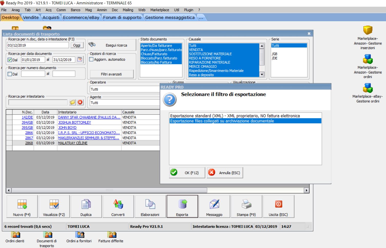386x248 pixels.
Task: Open MALATRAY CÉLINE intestatario link
Action: (x=73, y=143)
